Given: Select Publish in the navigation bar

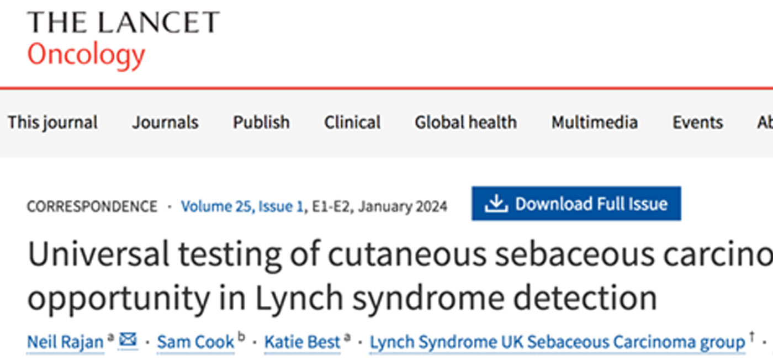Looking at the screenshot, I should pos(261,122).
